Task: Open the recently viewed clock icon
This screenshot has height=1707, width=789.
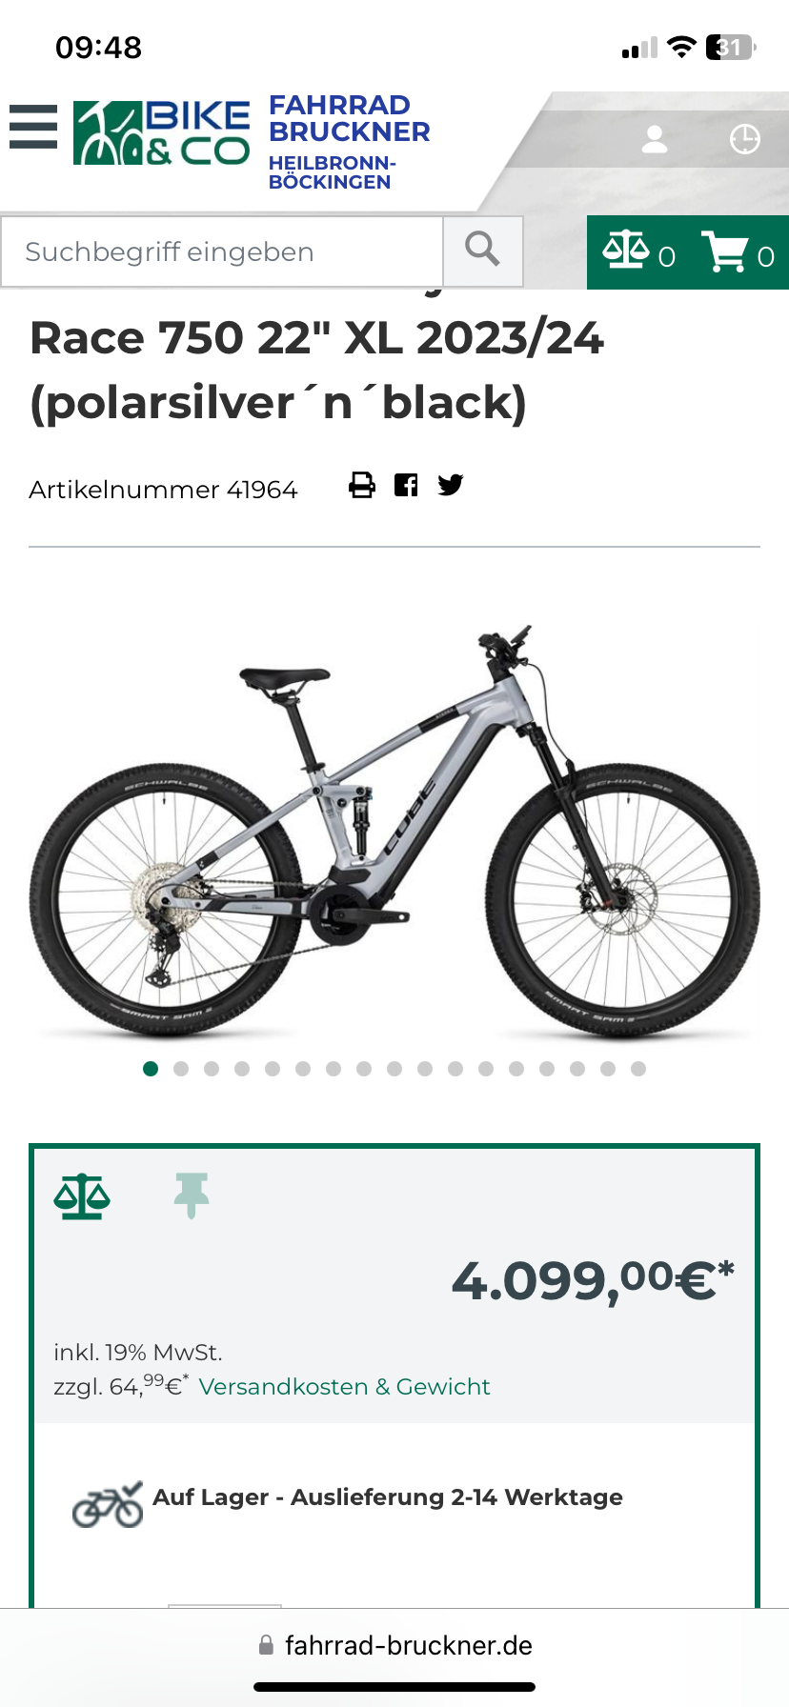Action: tap(745, 139)
